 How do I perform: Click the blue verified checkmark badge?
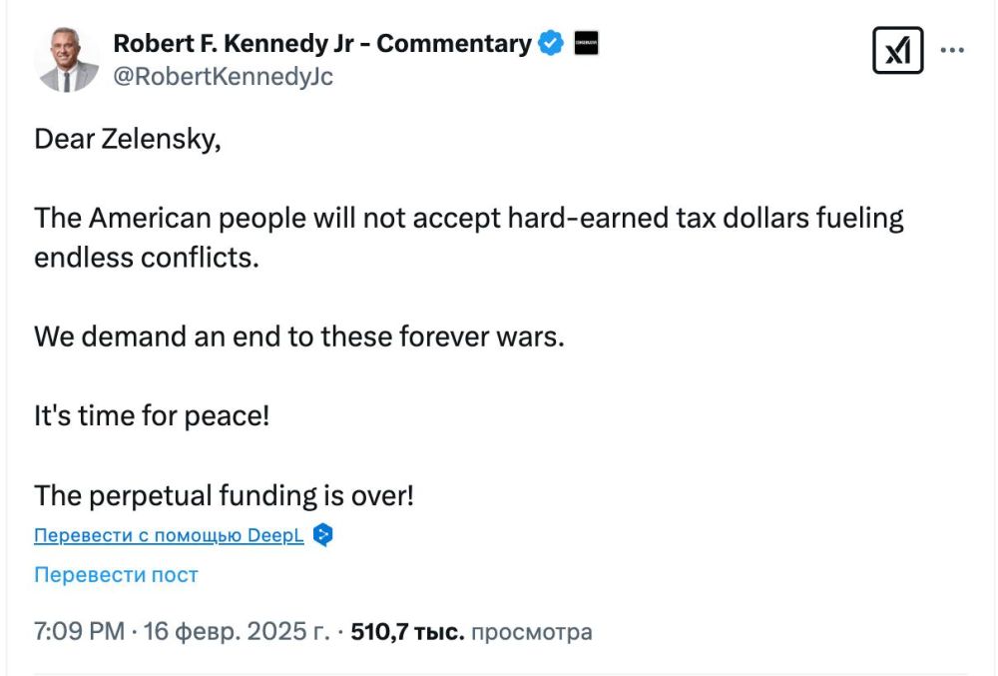coord(550,42)
